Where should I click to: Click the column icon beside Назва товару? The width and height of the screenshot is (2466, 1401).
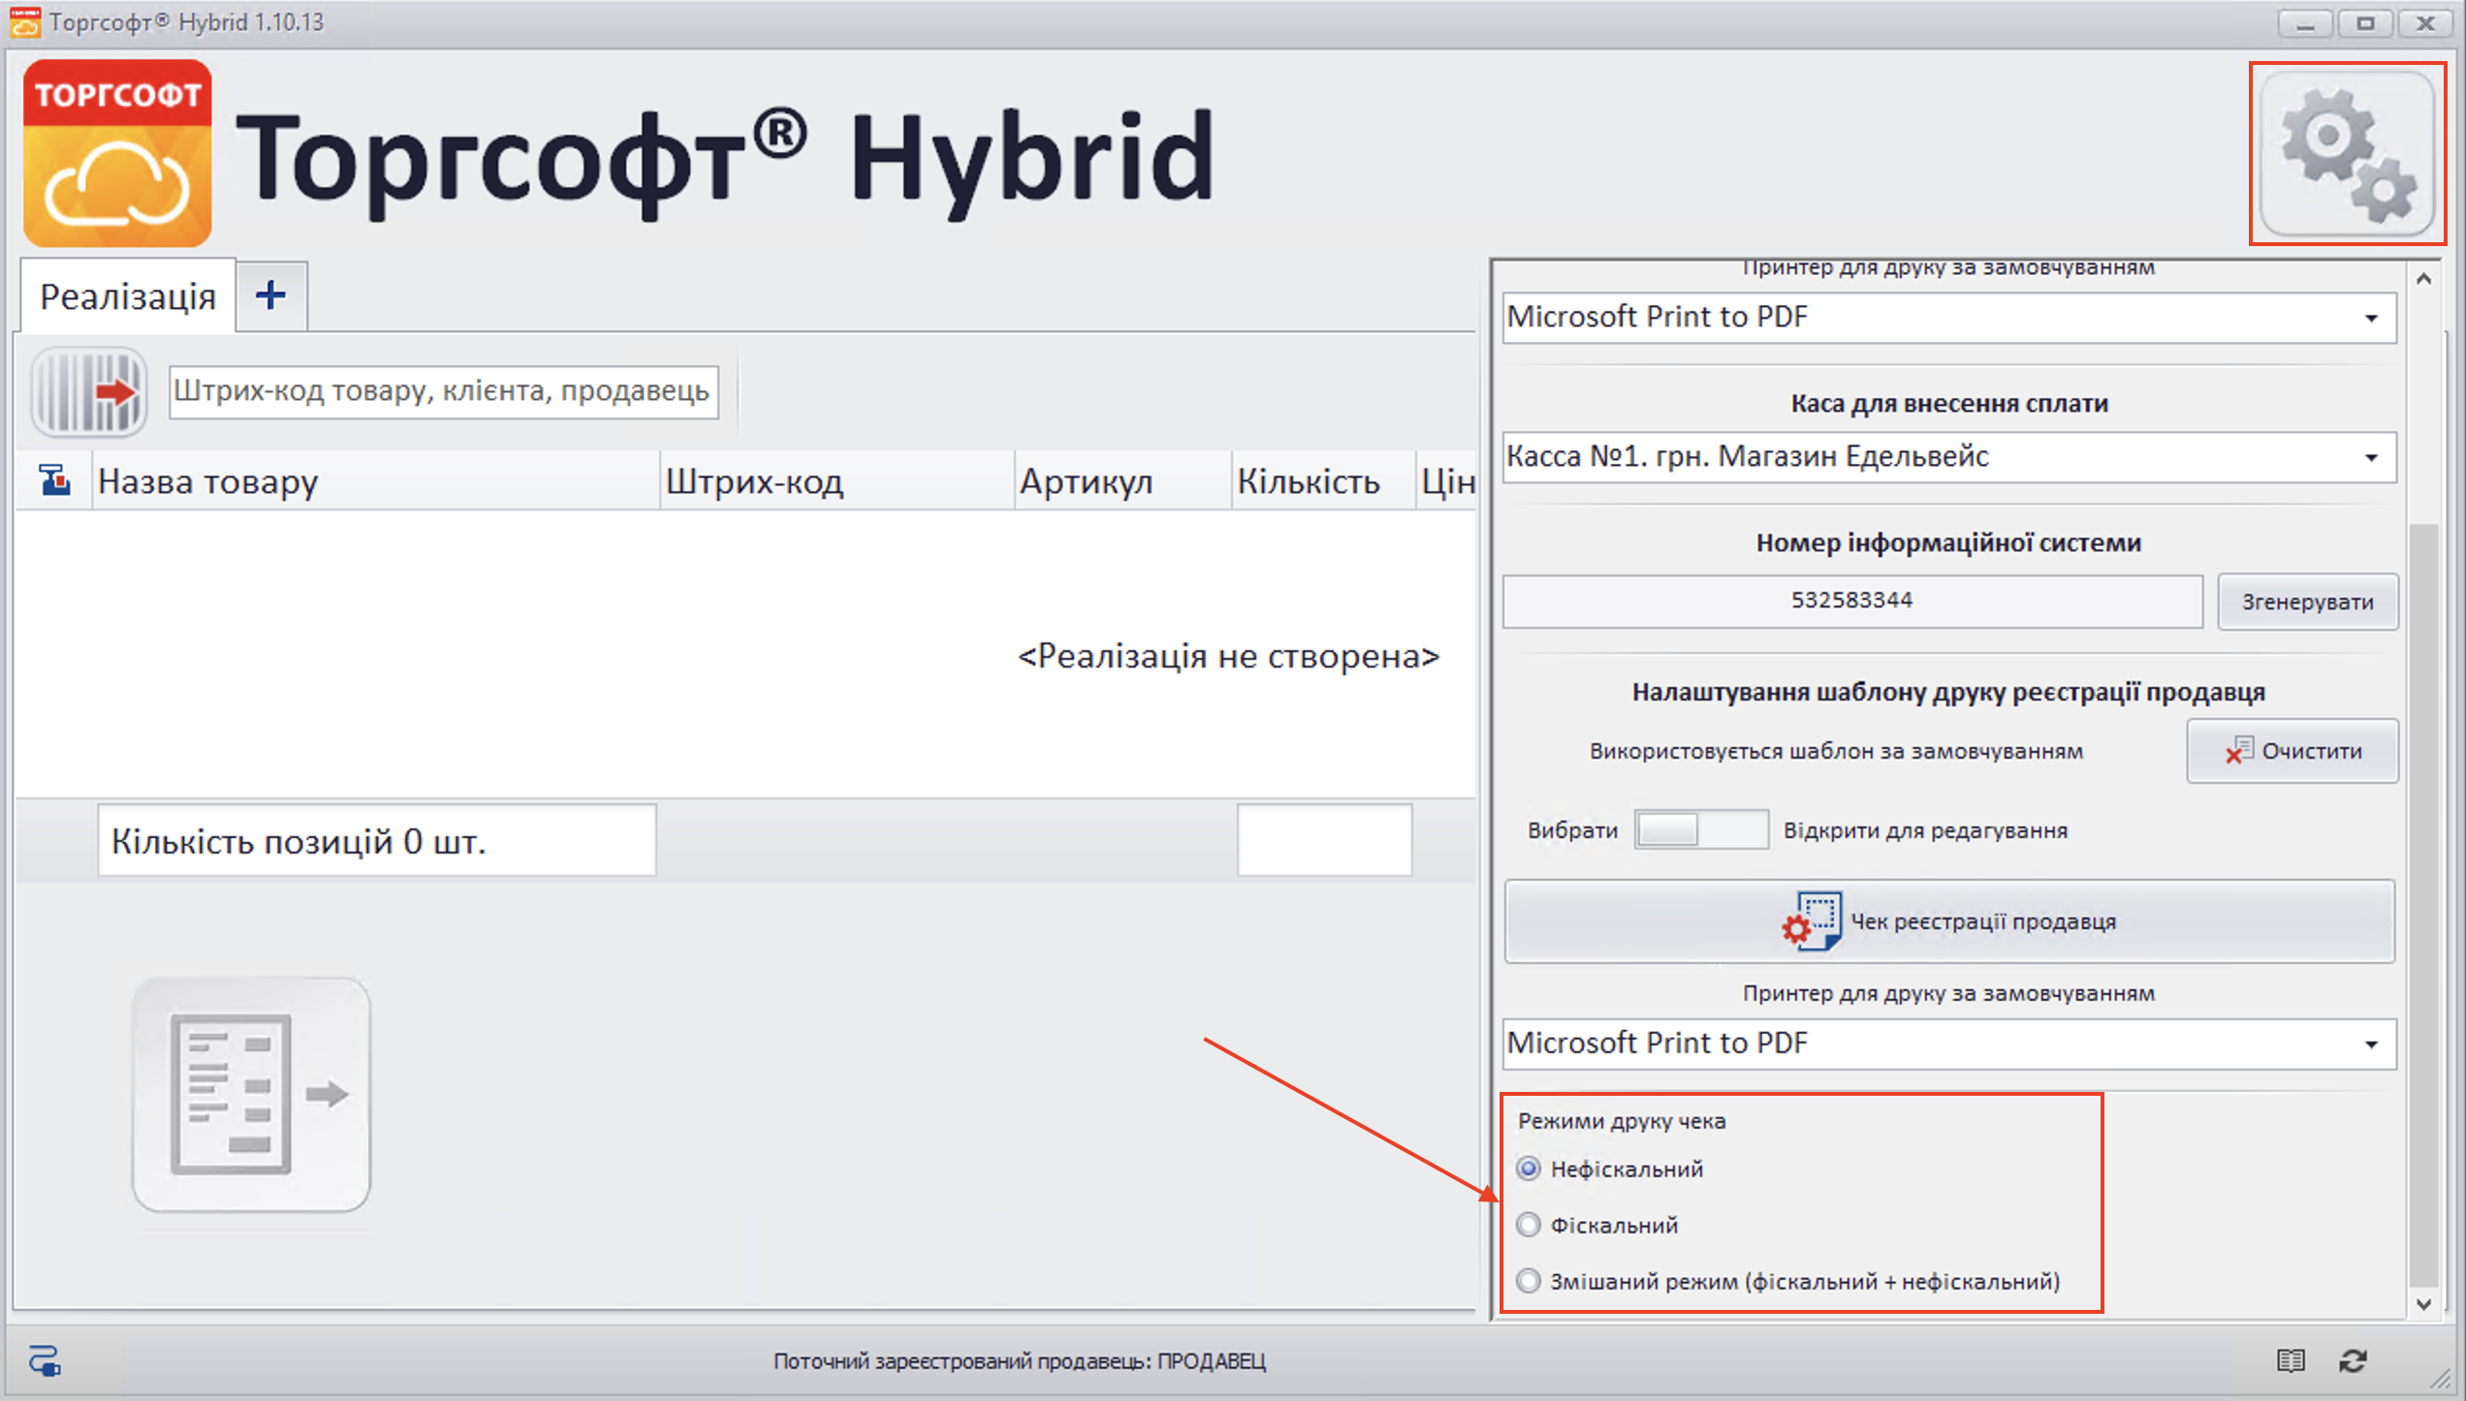click(55, 481)
